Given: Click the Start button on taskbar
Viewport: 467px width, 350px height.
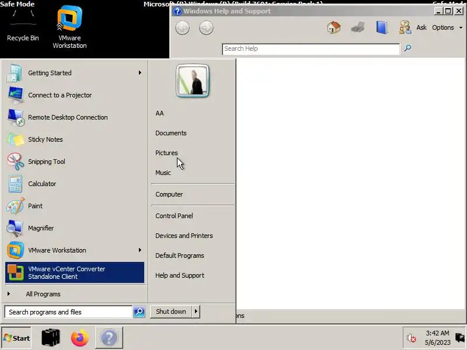Looking at the screenshot, I should tap(16, 338).
